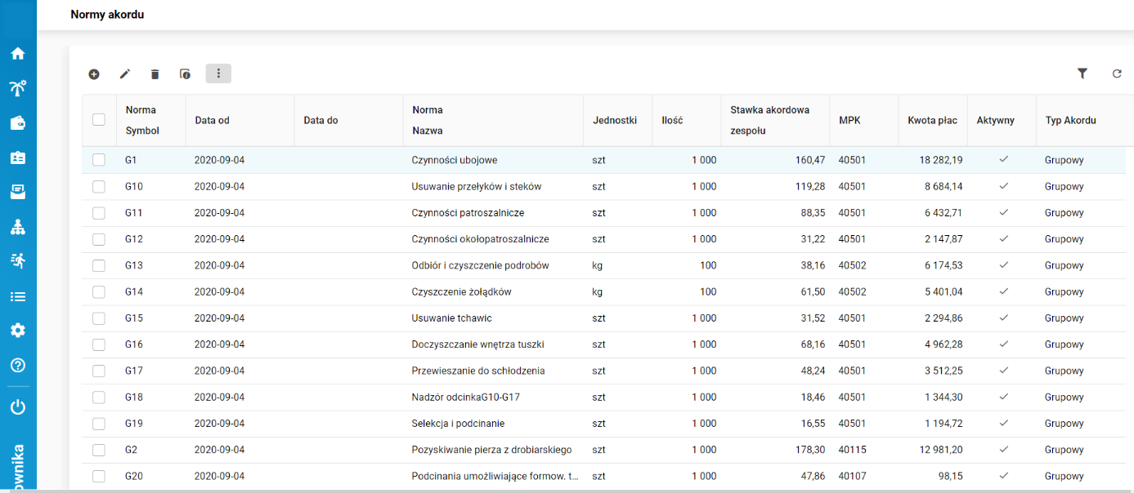Image resolution: width=1134 pixels, height=493 pixels.
Task: Refresh the norms table
Action: coord(1117,73)
